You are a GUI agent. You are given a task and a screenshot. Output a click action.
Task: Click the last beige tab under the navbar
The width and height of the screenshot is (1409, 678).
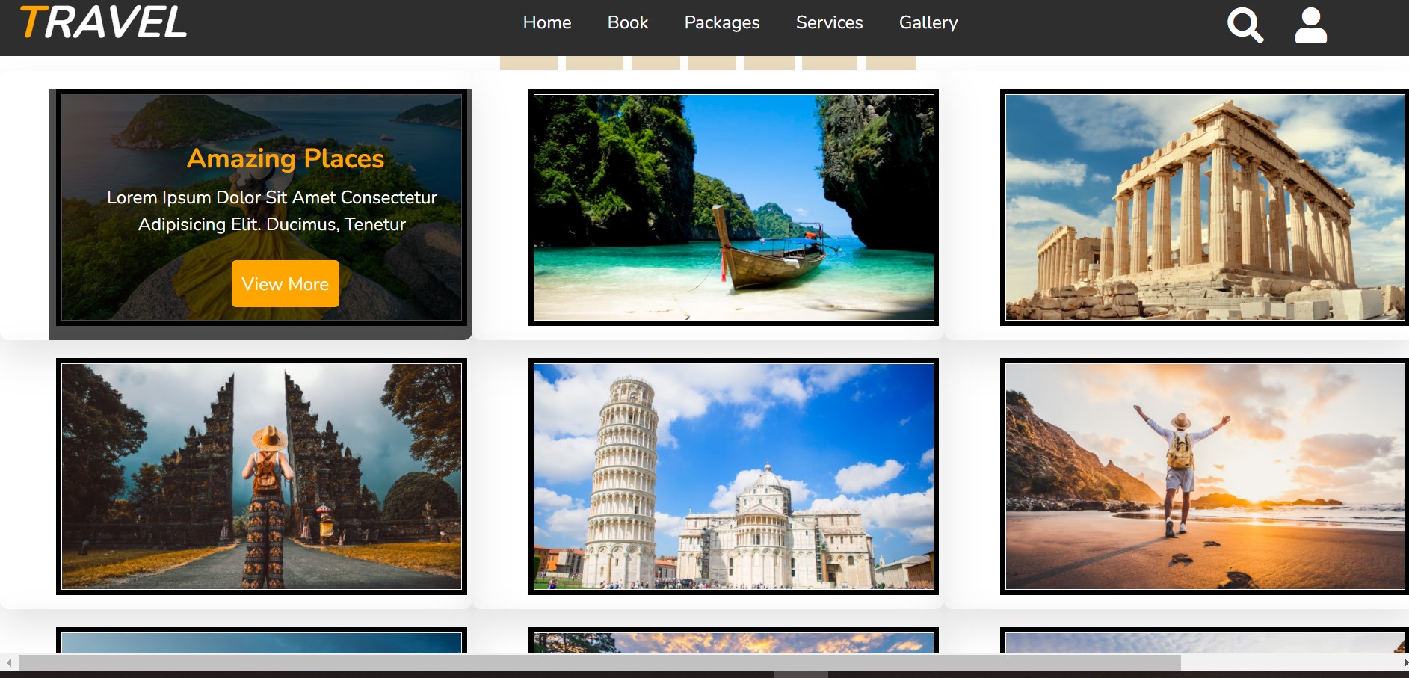890,63
